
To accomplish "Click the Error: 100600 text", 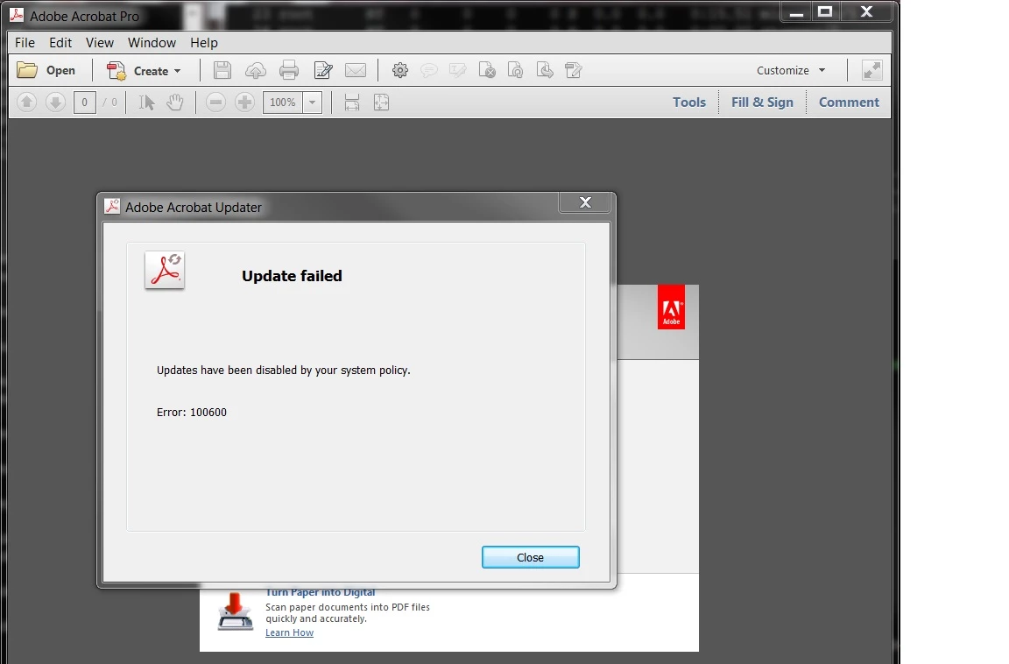I will (192, 413).
